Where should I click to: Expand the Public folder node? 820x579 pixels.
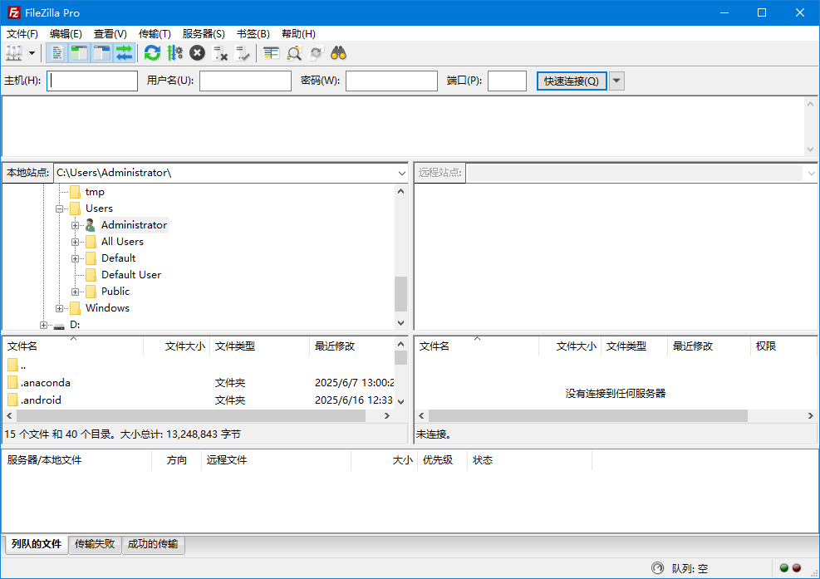tap(76, 292)
